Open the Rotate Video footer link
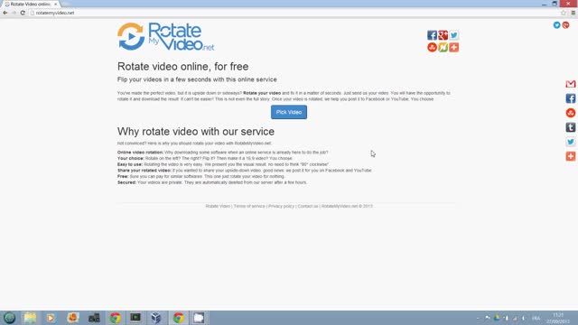The height and width of the screenshot is (325, 578). tap(218, 206)
